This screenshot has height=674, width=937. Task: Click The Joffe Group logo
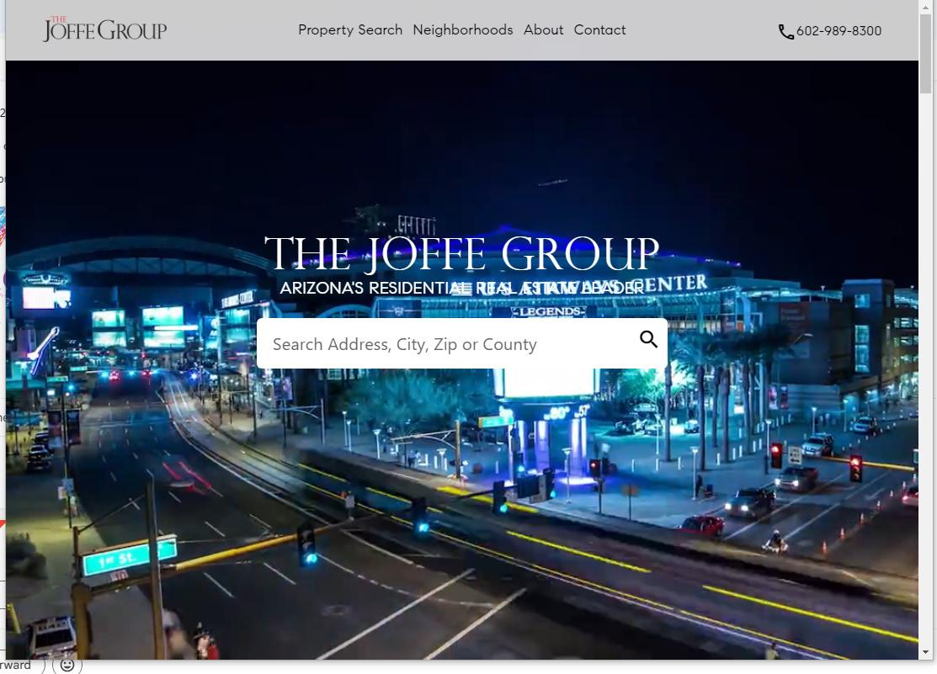pyautogui.click(x=104, y=29)
